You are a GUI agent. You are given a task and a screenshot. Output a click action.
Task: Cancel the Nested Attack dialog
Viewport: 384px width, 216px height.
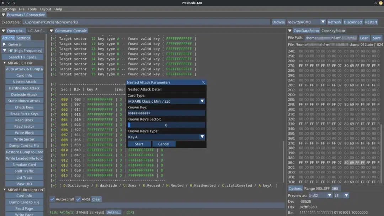(164, 144)
